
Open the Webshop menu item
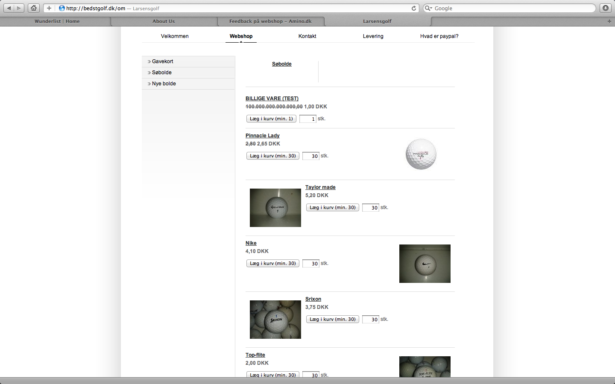pyautogui.click(x=241, y=36)
